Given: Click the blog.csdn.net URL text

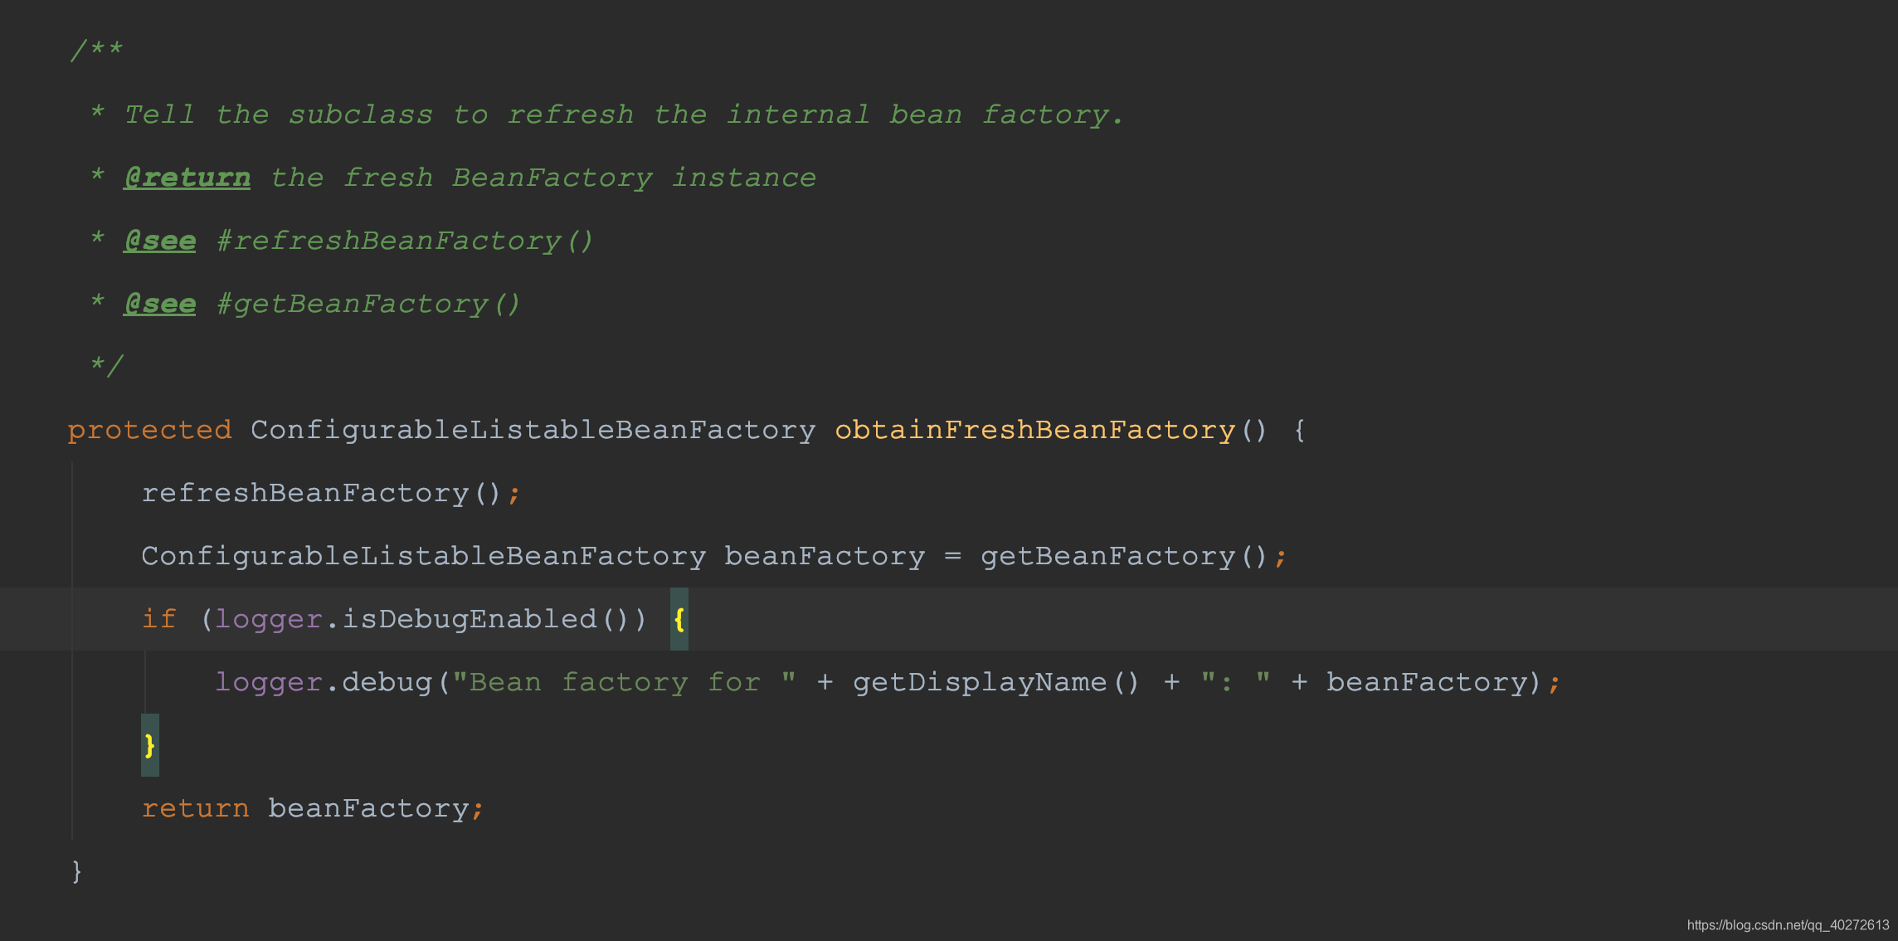Looking at the screenshot, I should coord(1788,925).
